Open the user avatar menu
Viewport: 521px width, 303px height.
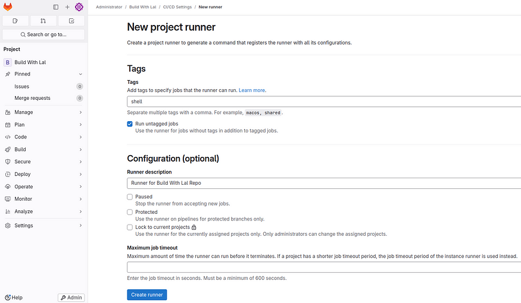(x=79, y=7)
